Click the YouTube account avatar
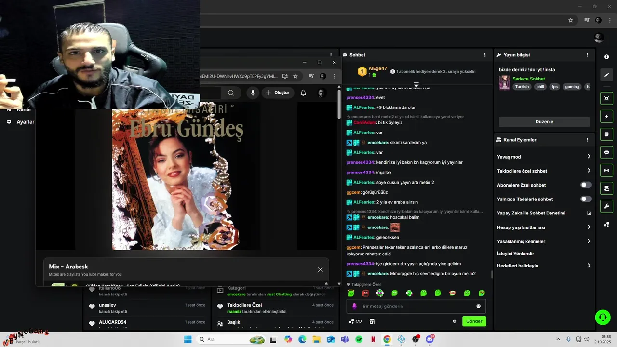This screenshot has height=347, width=617. coord(322,93)
